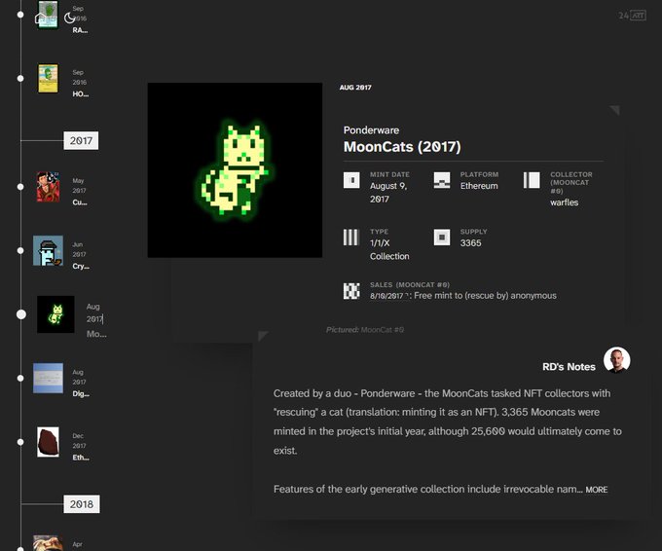Click the Dig... timeline label
This screenshot has width=662, height=551.
coord(81,394)
